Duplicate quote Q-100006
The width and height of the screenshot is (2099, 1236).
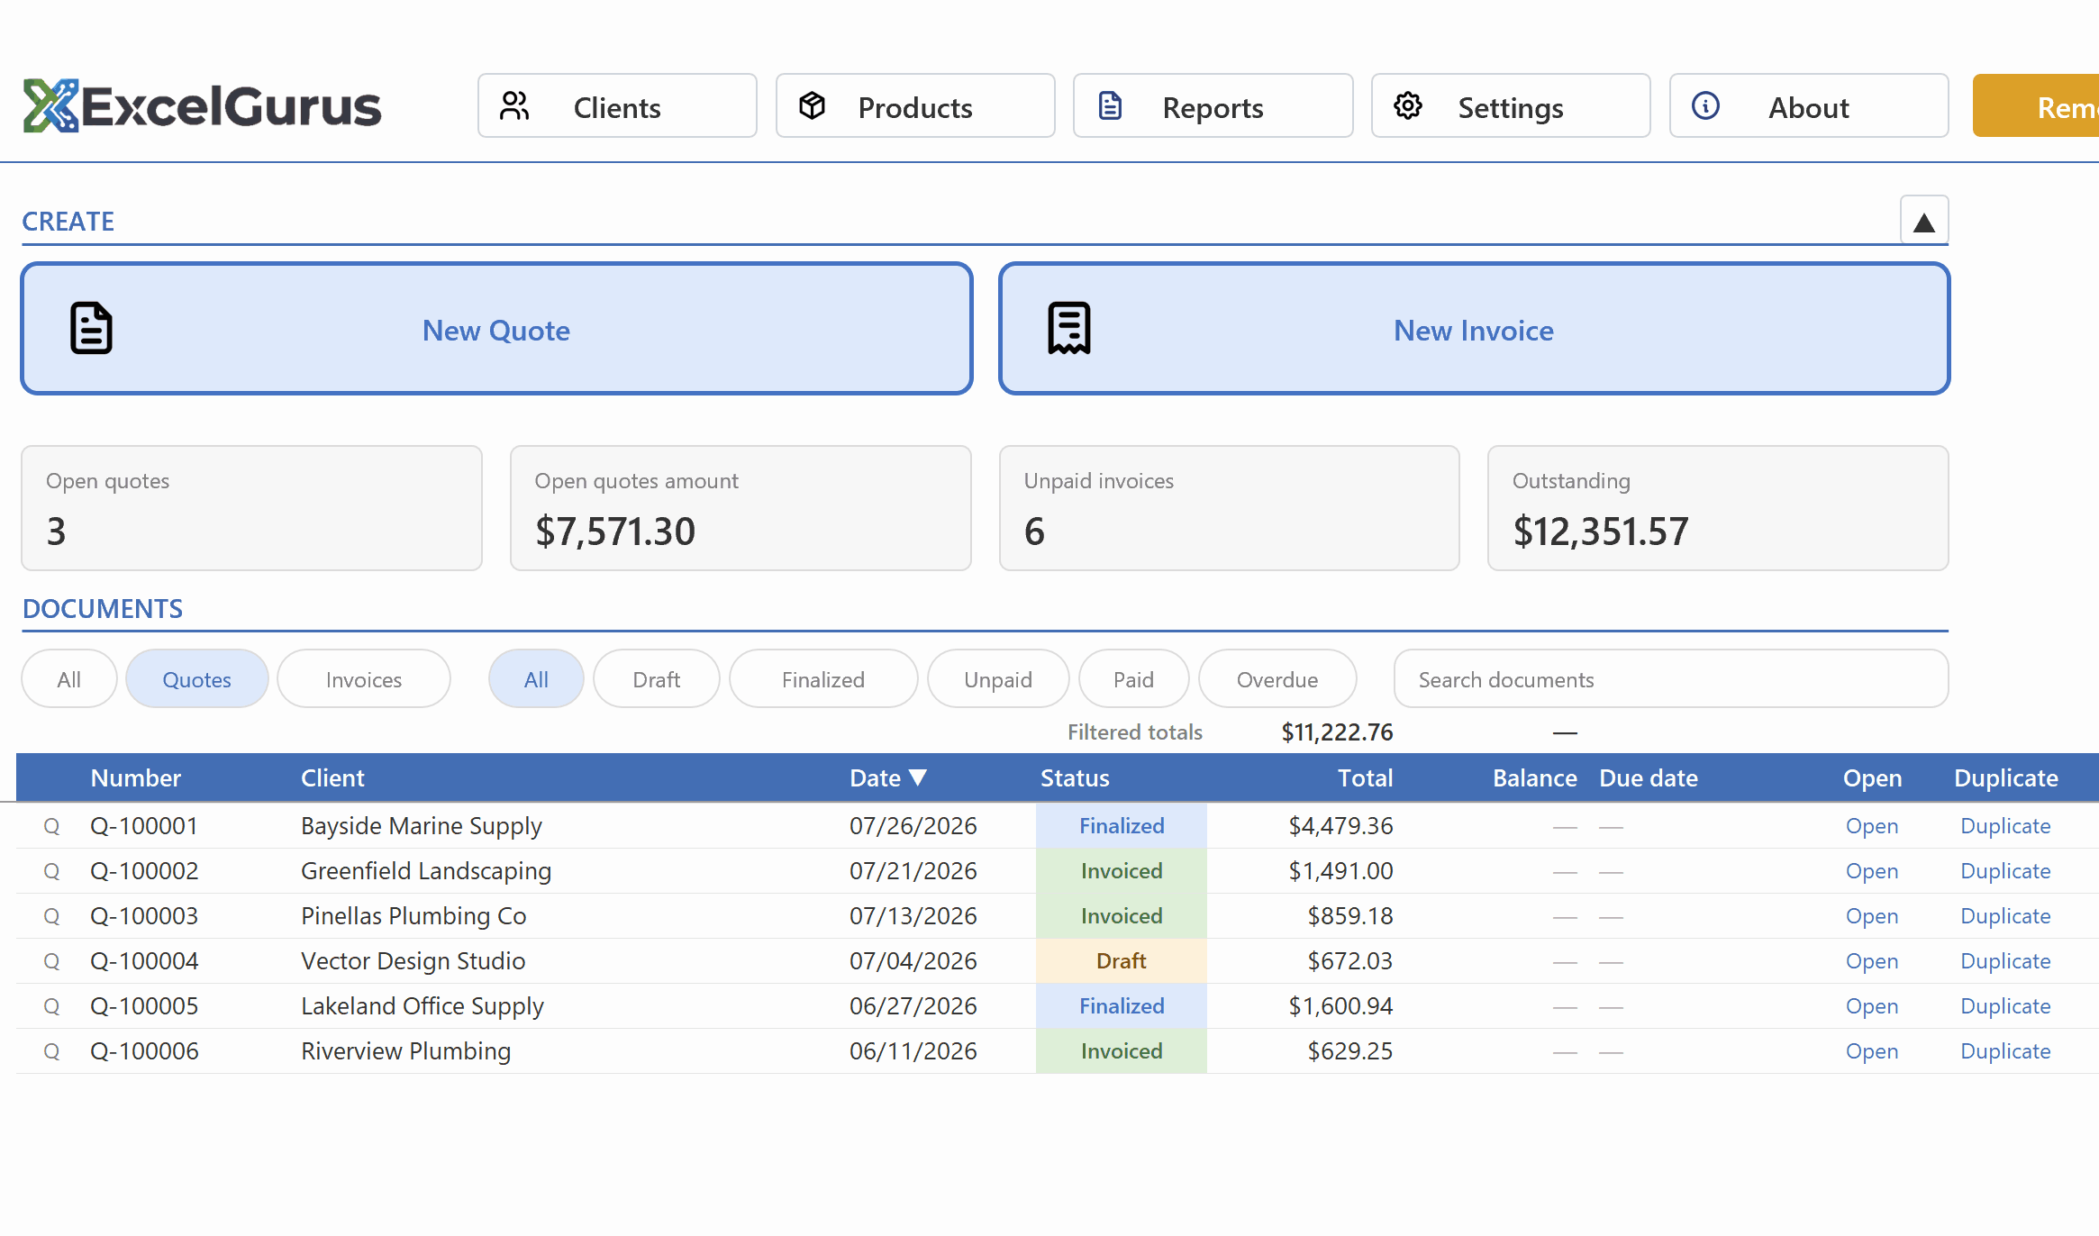[2005, 1051]
